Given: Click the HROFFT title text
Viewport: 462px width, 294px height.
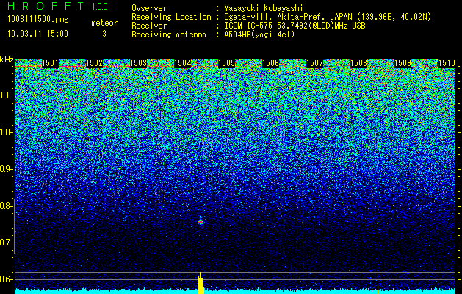Looking at the screenshot, I should pos(46,6).
